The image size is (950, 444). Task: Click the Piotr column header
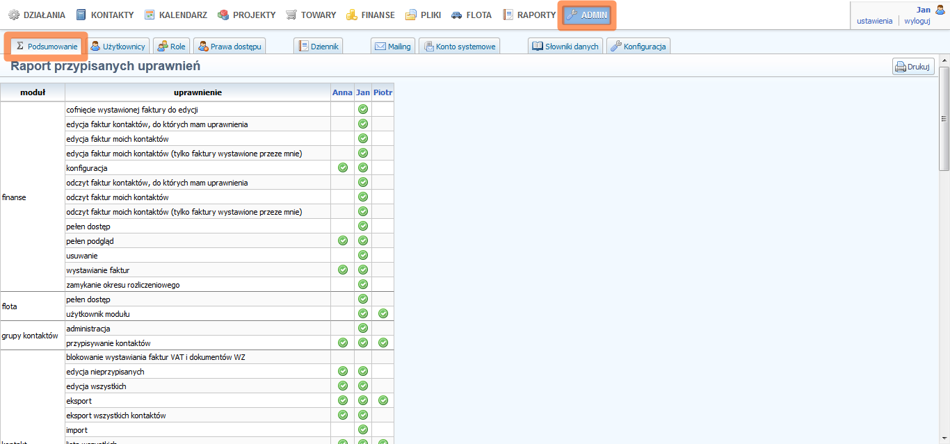(x=383, y=92)
